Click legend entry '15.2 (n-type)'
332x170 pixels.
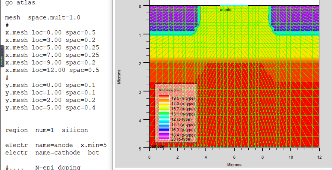183,109
